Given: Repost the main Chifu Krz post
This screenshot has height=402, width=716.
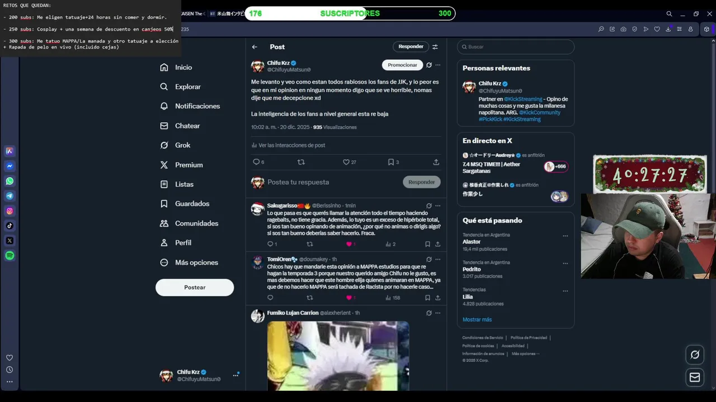Looking at the screenshot, I should click(301, 162).
